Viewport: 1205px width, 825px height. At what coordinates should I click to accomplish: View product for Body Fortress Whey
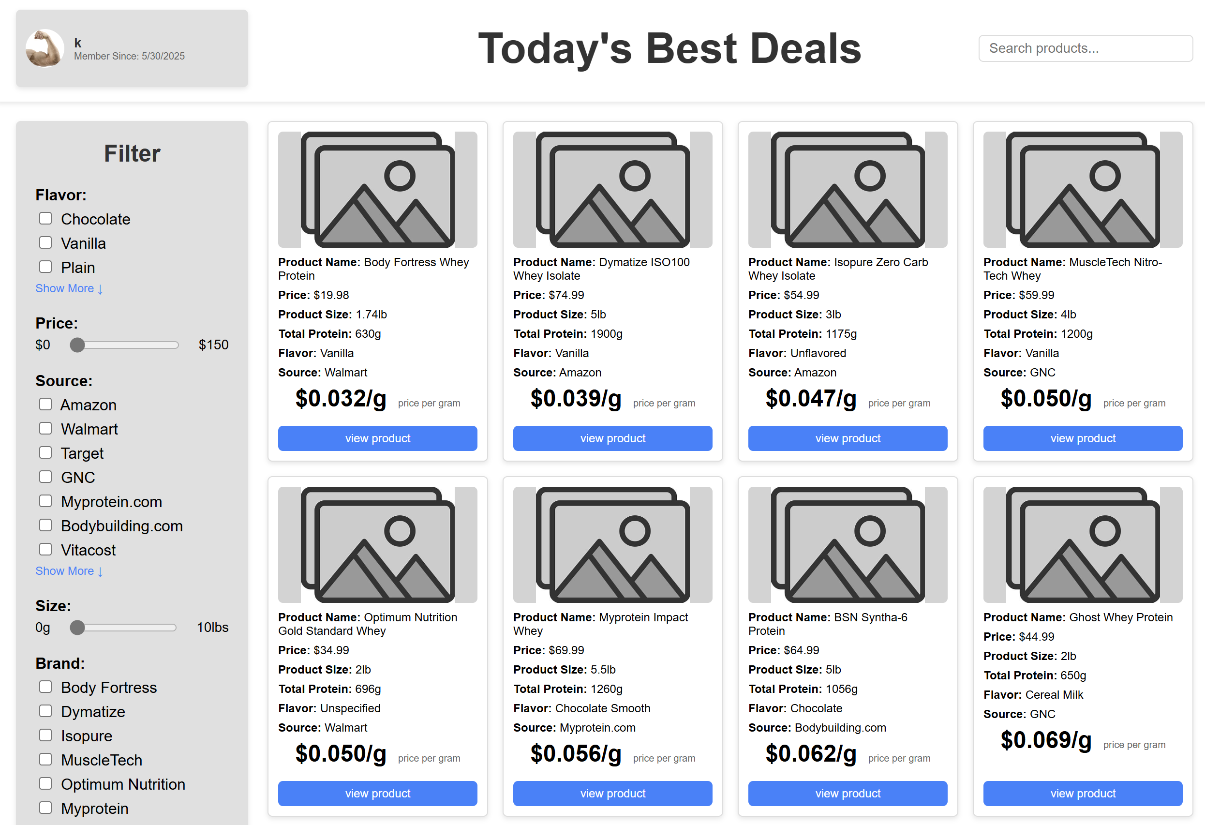pyautogui.click(x=377, y=438)
